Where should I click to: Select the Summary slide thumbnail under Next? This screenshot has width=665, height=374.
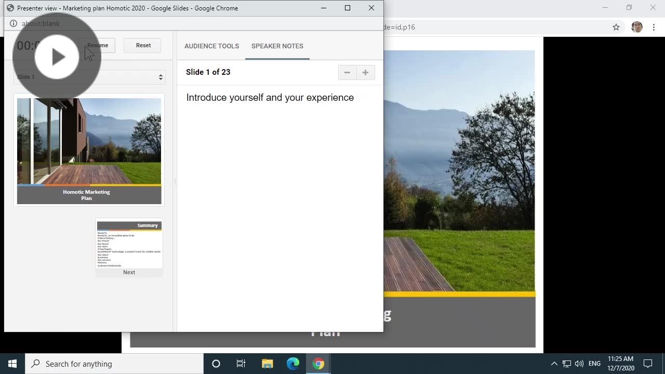point(129,244)
